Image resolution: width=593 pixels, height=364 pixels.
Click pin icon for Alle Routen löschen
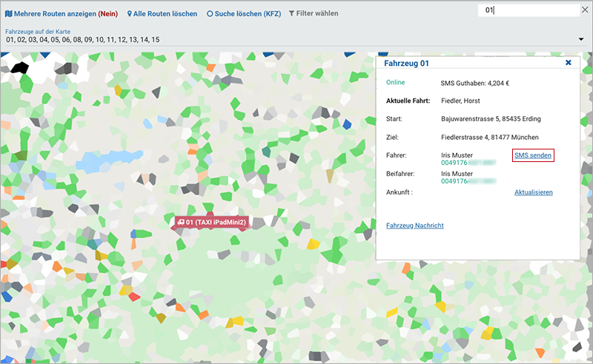(130, 14)
